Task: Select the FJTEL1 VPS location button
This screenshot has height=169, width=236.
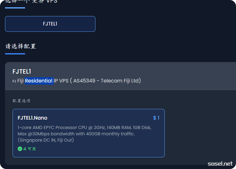Action: [x=50, y=24]
